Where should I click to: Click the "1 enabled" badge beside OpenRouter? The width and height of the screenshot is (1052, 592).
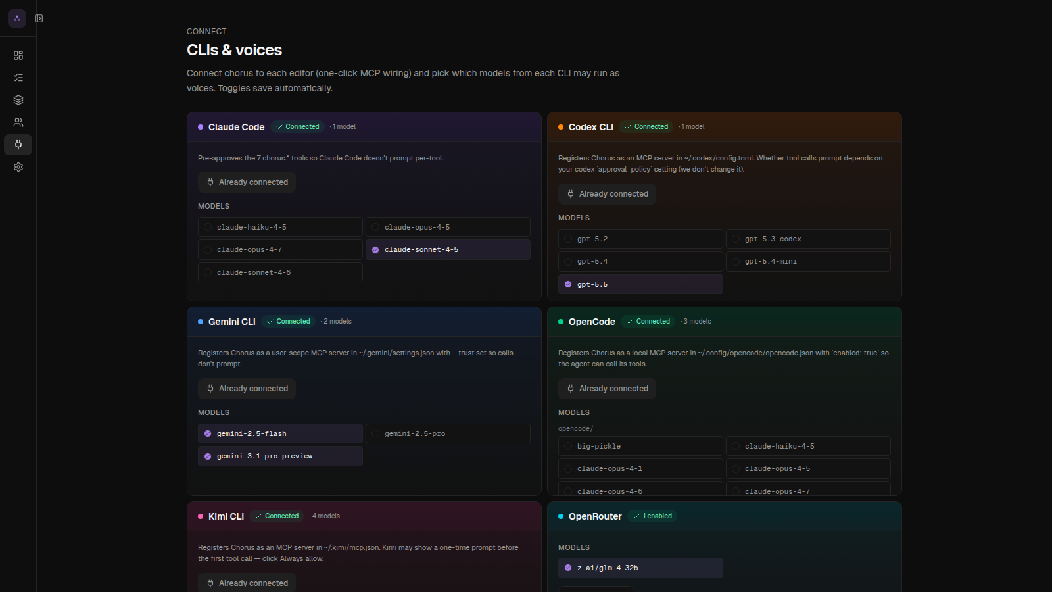tap(652, 516)
